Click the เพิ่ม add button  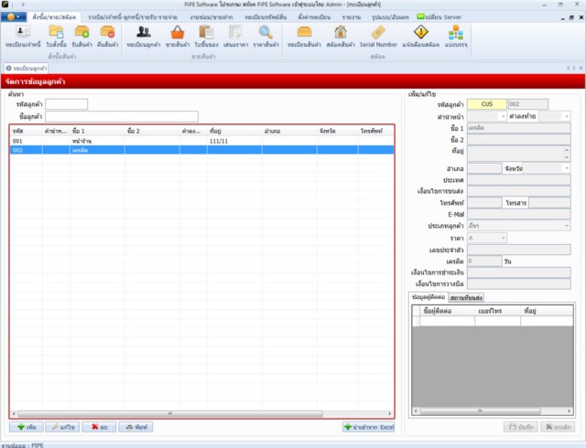(27, 427)
